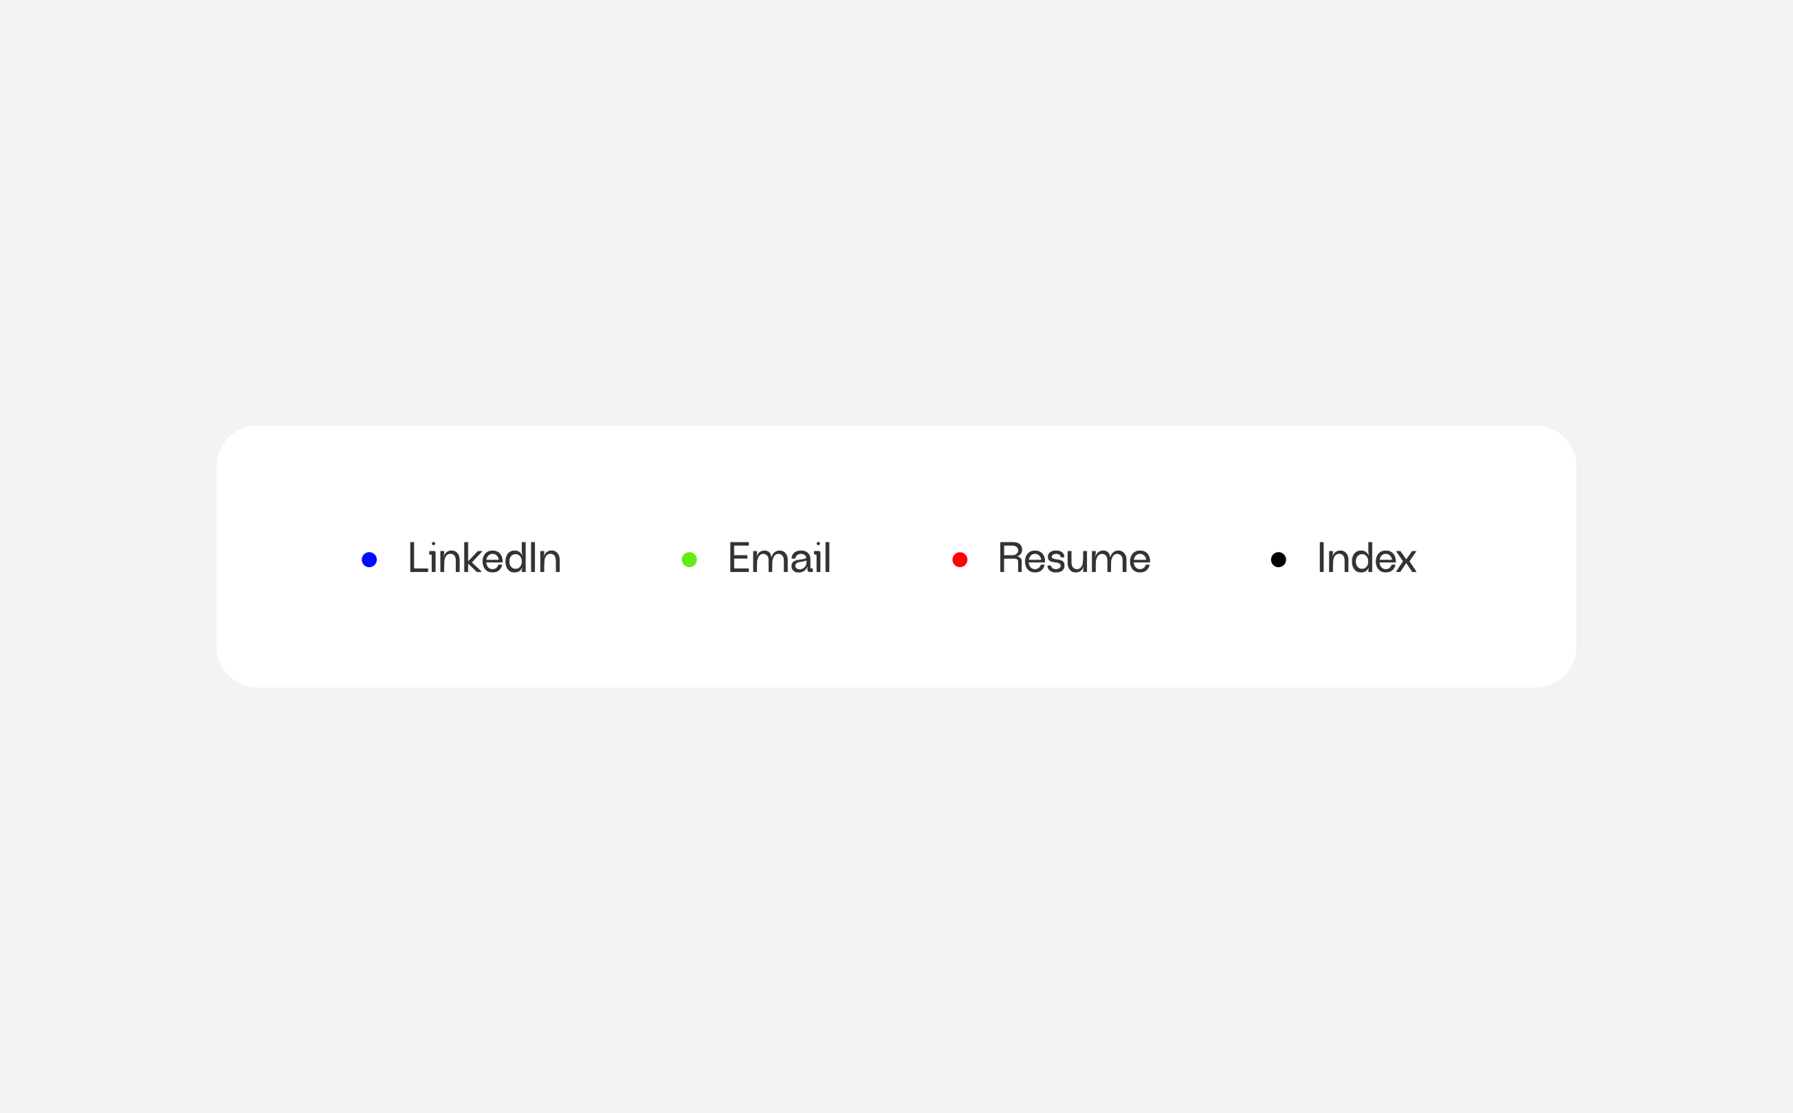Click the black dot beside Index
Viewport: 1793px width, 1113px height.
1279,560
